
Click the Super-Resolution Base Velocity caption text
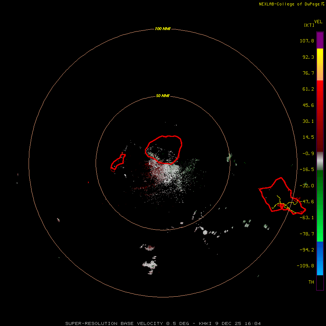[x=163, y=323]
